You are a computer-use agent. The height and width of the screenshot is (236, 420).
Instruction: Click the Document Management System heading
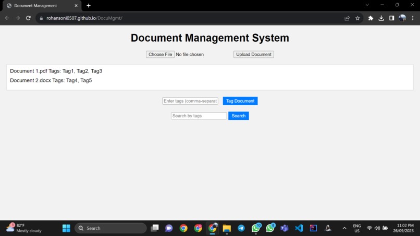pos(209,38)
